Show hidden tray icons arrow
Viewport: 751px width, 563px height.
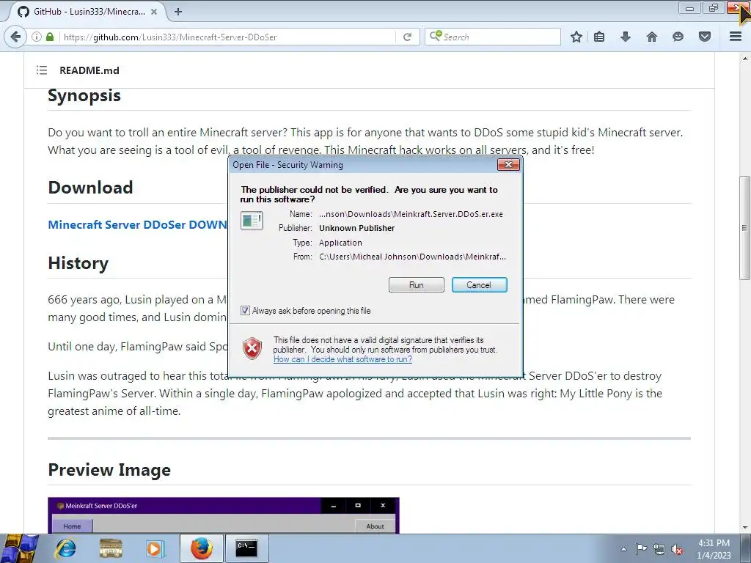[623, 549]
